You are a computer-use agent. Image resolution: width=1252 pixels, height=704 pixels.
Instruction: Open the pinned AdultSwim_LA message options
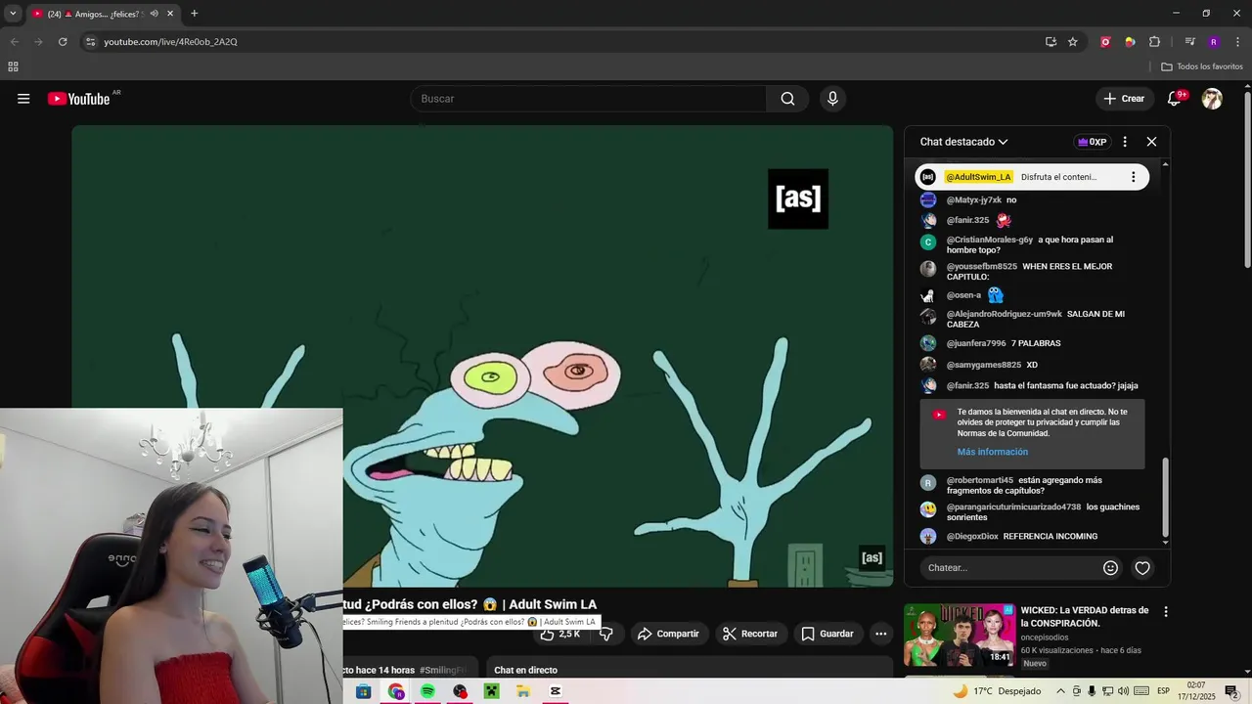point(1133,177)
